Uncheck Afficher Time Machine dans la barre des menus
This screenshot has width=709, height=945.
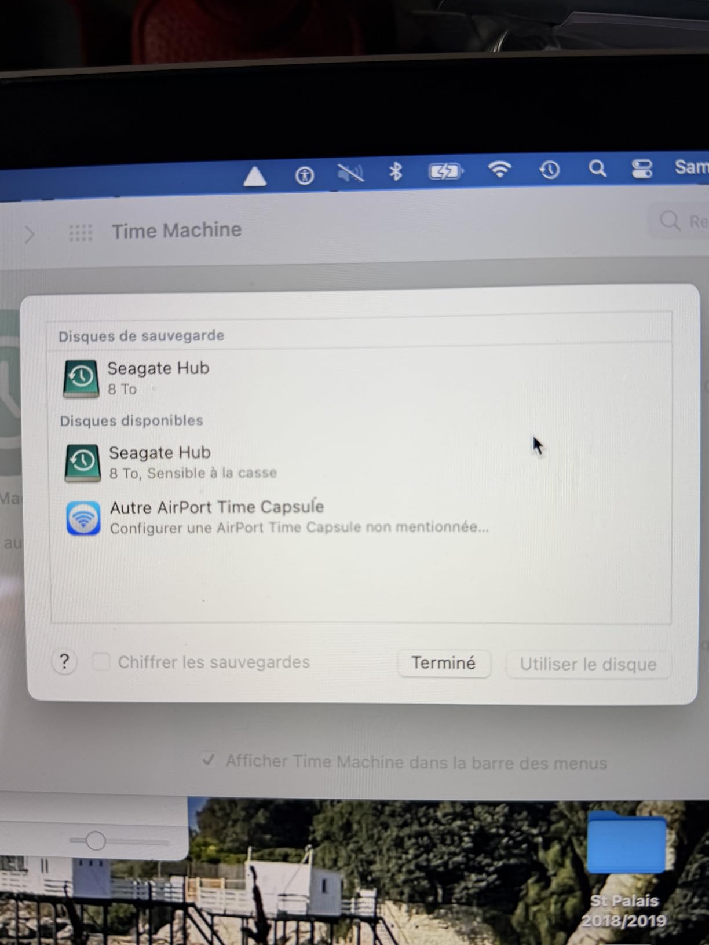pyautogui.click(x=208, y=760)
